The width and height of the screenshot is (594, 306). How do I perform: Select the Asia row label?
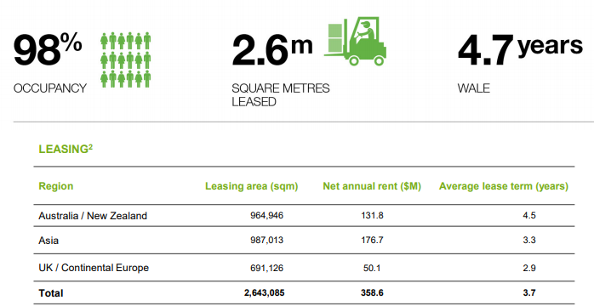pyautogui.click(x=49, y=241)
